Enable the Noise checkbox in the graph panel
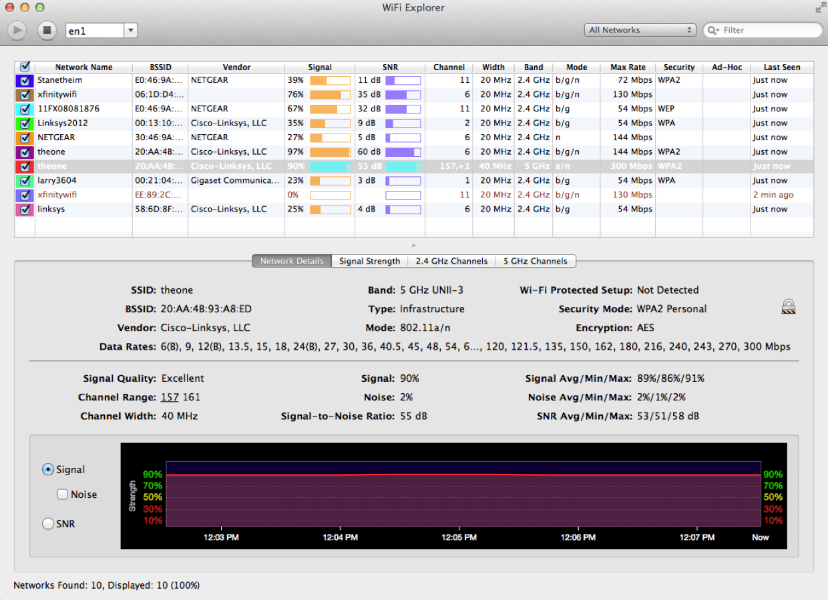This screenshot has width=828, height=600. [x=63, y=494]
